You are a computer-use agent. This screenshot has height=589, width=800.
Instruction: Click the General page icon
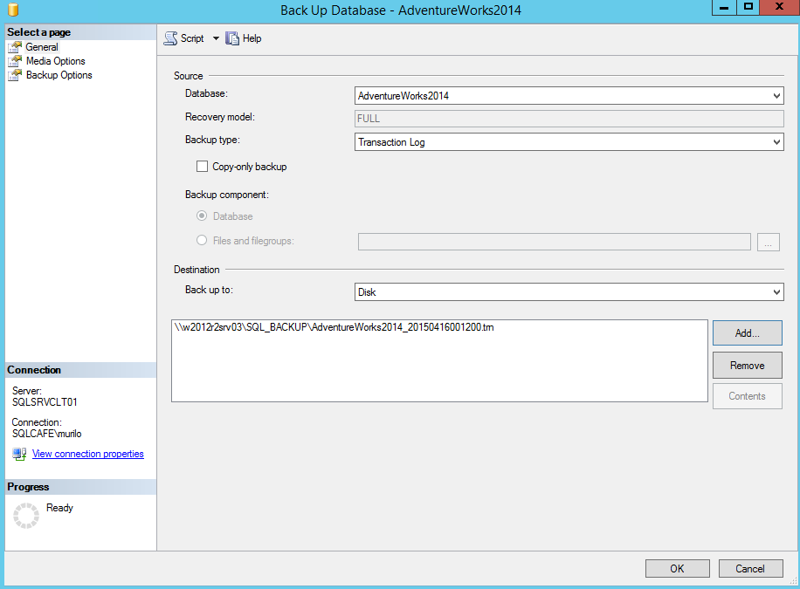15,47
